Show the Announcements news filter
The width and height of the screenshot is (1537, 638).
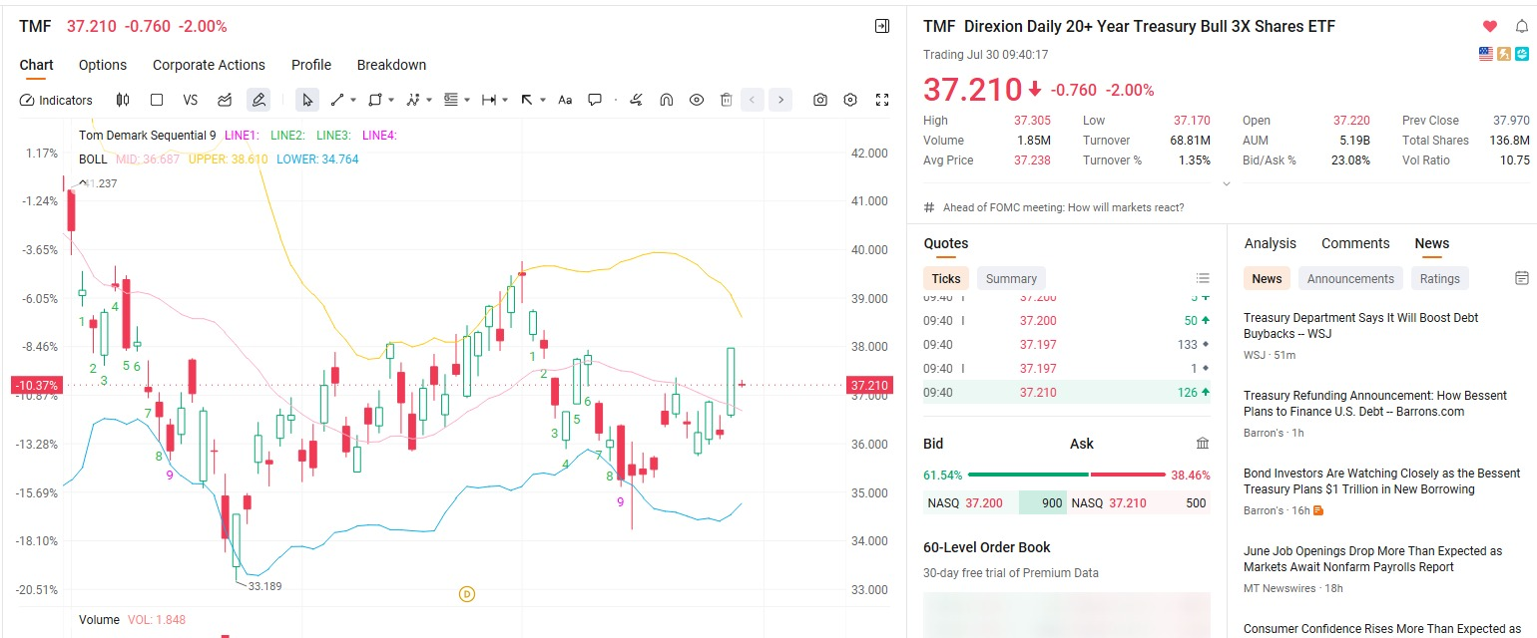1350,278
